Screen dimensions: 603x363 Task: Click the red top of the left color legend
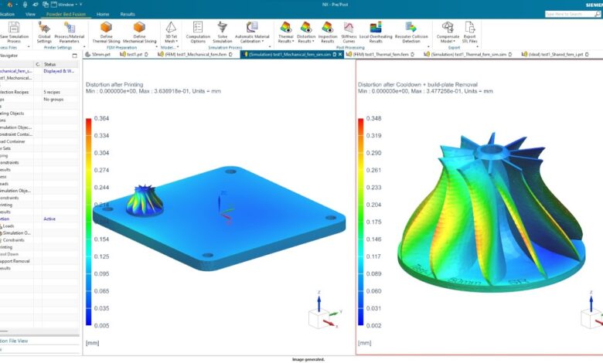(89, 121)
